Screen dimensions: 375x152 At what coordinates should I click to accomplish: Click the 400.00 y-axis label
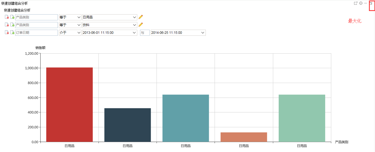(x=33, y=112)
